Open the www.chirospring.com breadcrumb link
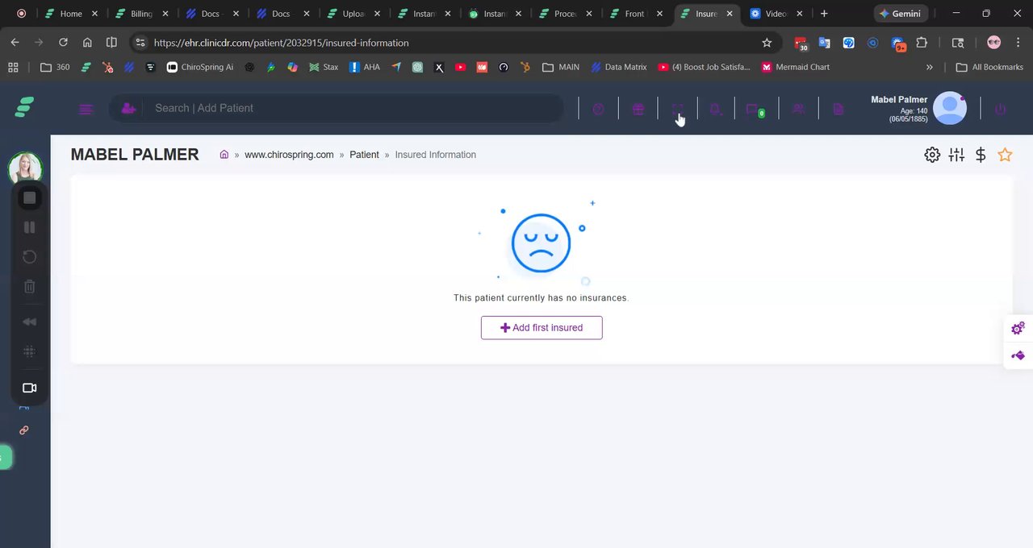Viewport: 1033px width, 548px height. [x=289, y=155]
